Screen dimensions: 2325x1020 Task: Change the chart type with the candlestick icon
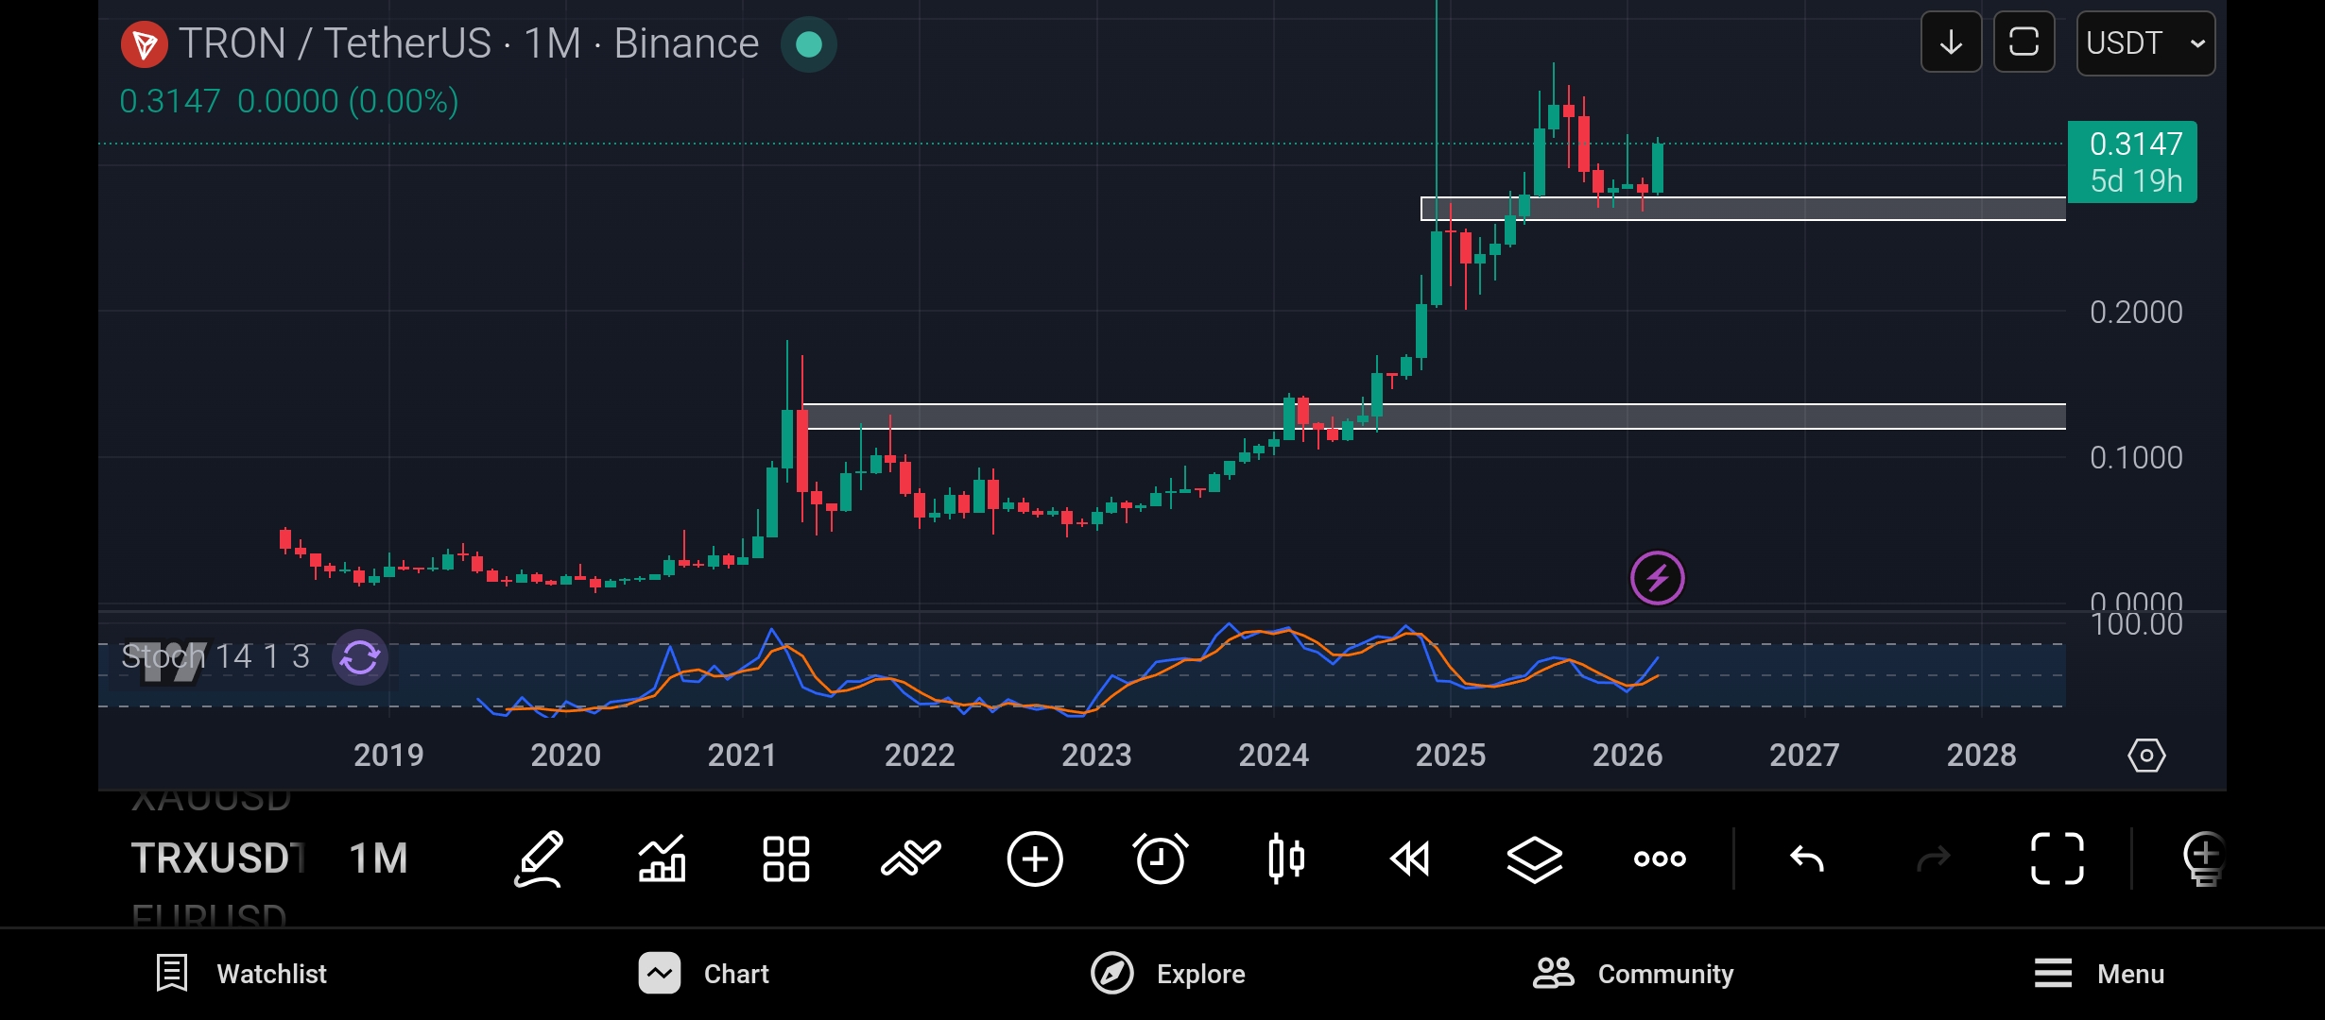[x=1285, y=858]
